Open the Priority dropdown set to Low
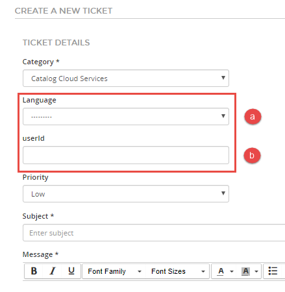The width and height of the screenshot is (285, 292). [x=126, y=193]
